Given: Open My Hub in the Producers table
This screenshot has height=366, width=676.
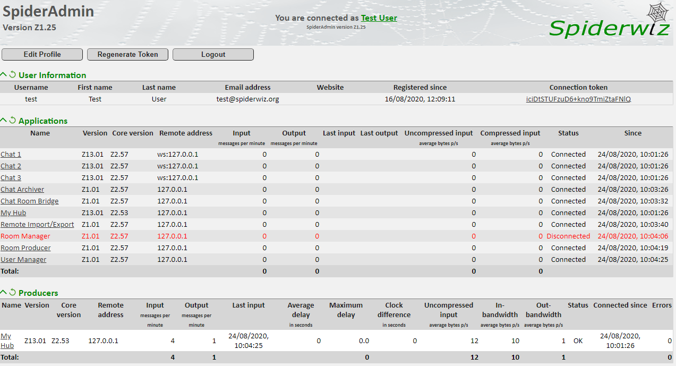Looking at the screenshot, I should tap(6, 341).
